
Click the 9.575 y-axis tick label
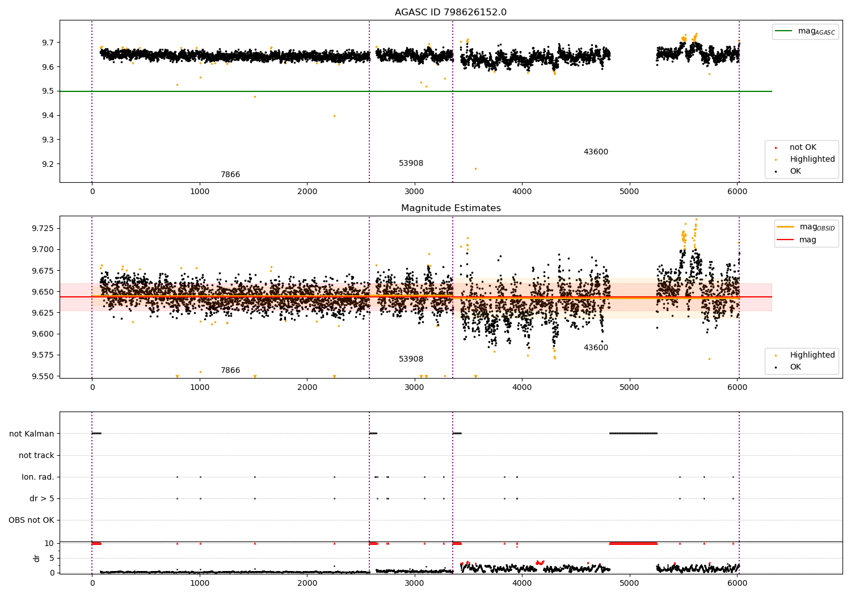tap(44, 355)
